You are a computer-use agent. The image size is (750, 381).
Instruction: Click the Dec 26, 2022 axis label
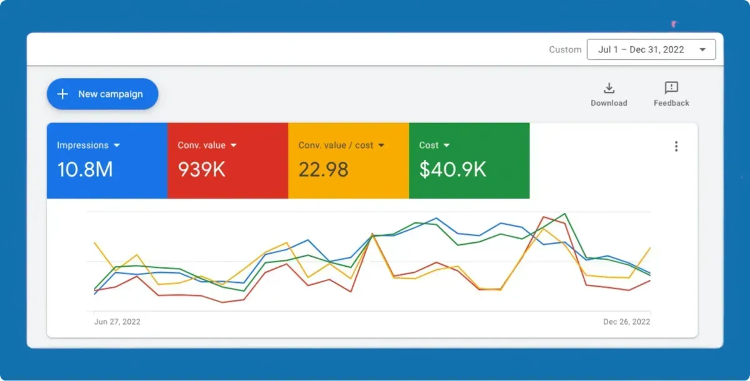coord(626,322)
